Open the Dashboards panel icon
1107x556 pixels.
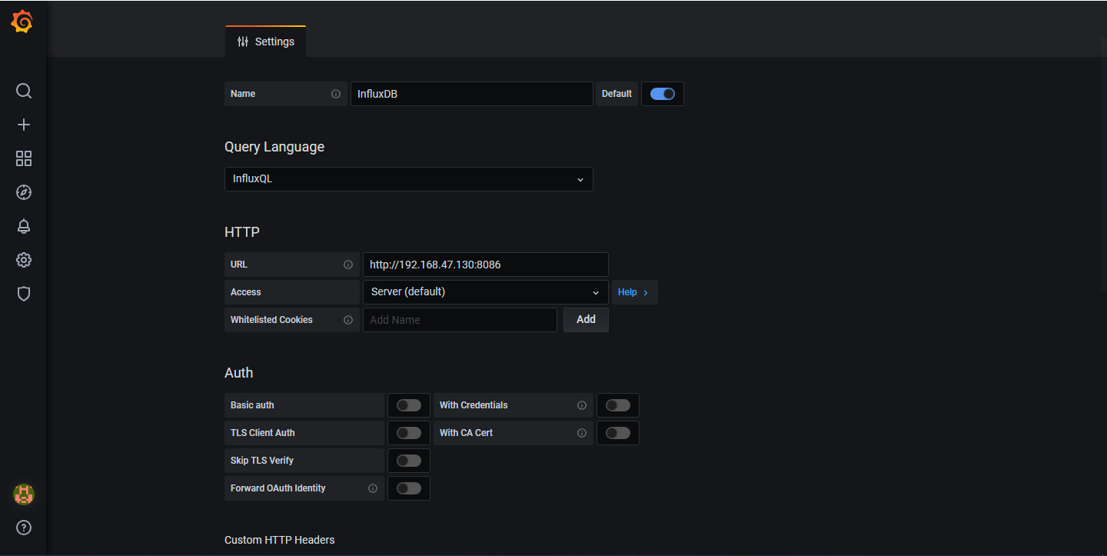pyautogui.click(x=23, y=158)
